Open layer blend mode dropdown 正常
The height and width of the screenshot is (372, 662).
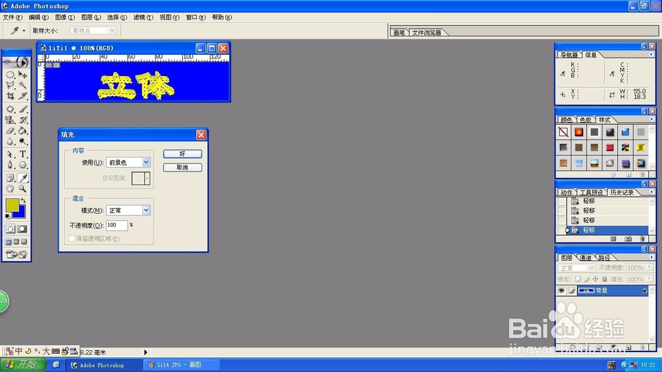[577, 267]
